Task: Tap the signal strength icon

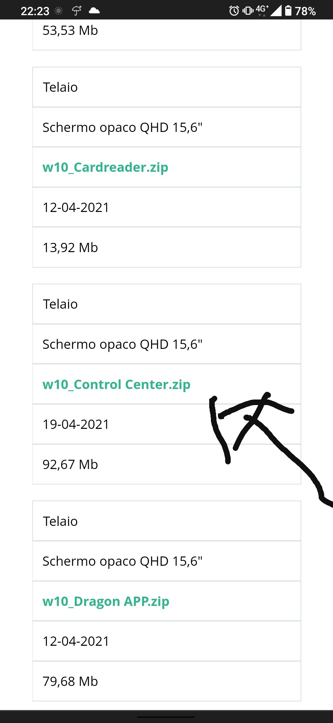Action: 276,11
